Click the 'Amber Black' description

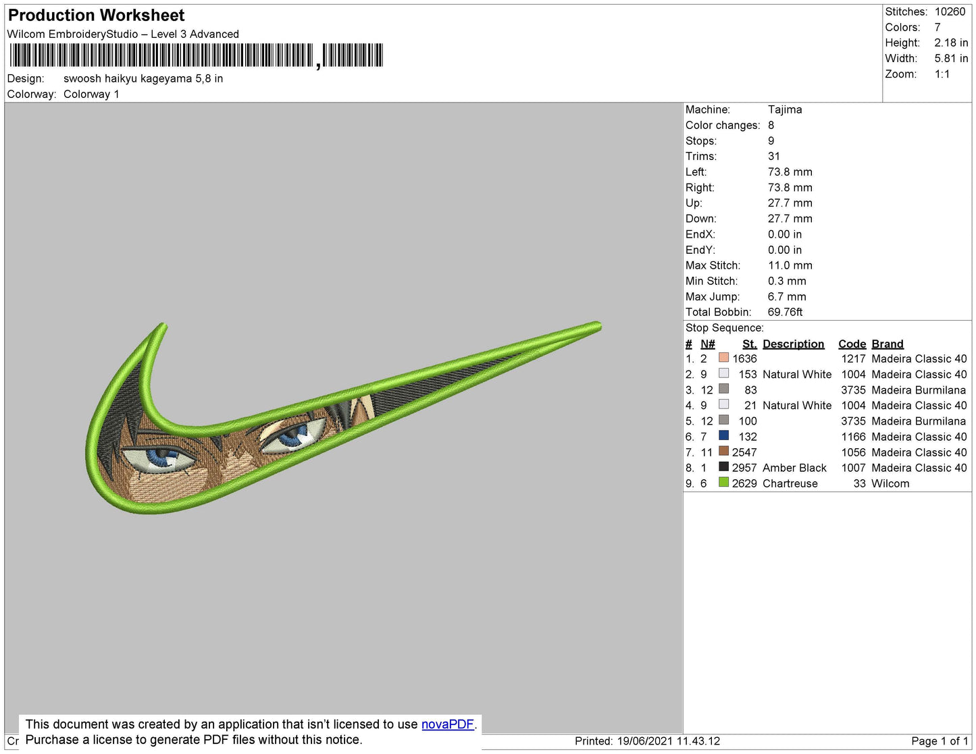(x=795, y=468)
